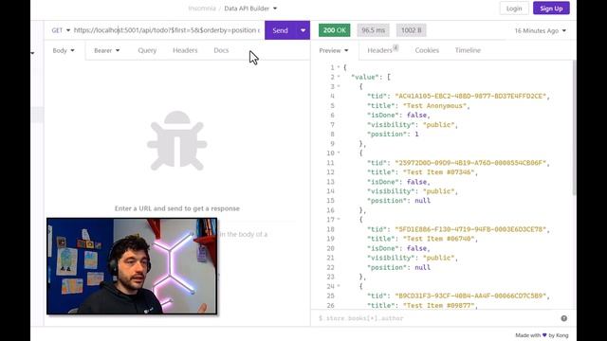Viewport: 607px width, 341px height.
Task: Click the 200 OK status badge
Action: 335,30
